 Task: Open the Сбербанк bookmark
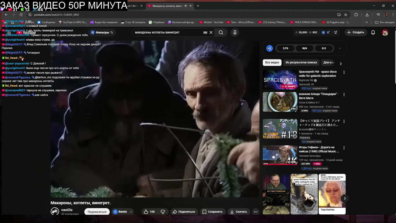[x=157, y=22]
